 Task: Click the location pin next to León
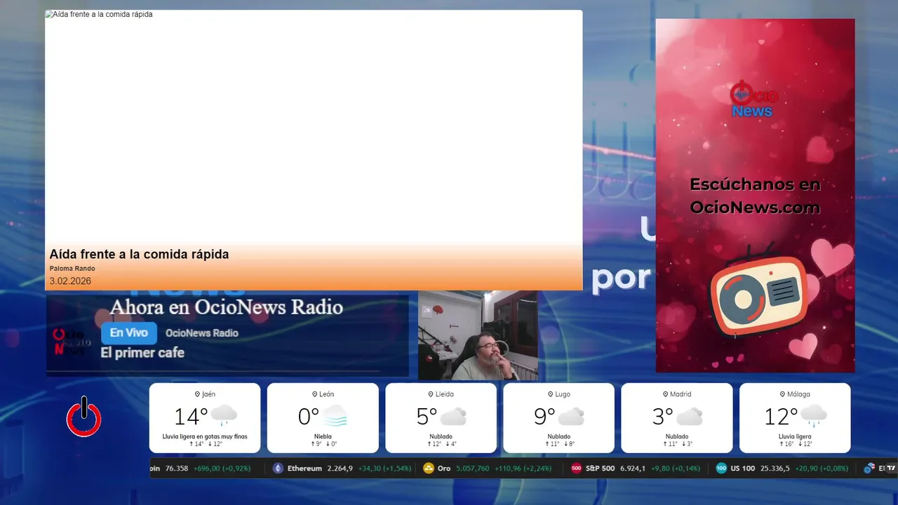[x=315, y=394]
